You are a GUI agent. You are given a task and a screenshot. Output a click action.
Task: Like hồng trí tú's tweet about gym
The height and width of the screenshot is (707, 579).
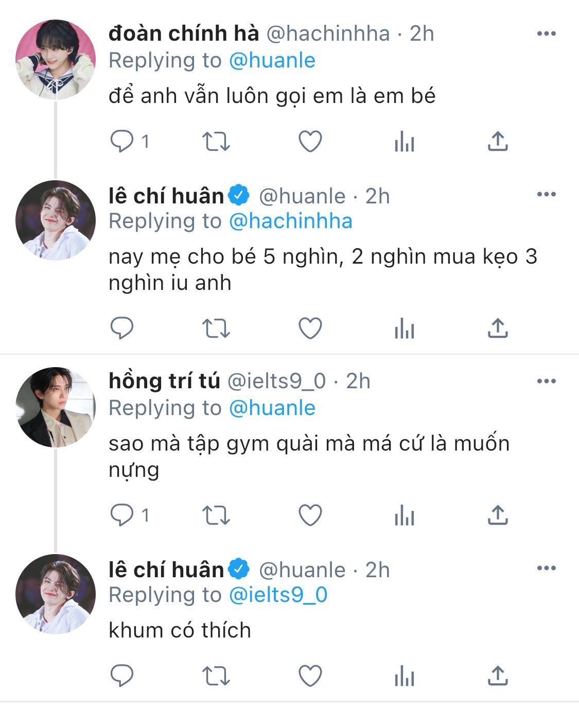click(x=310, y=515)
